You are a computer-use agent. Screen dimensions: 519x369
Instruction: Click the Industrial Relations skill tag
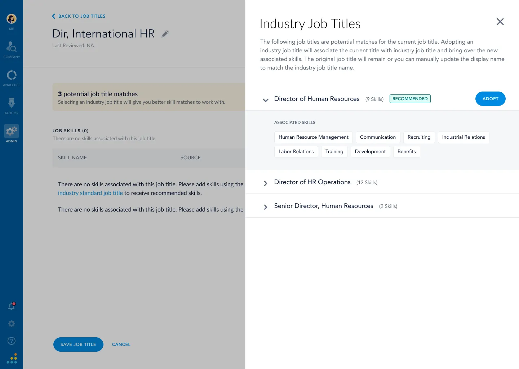(463, 137)
